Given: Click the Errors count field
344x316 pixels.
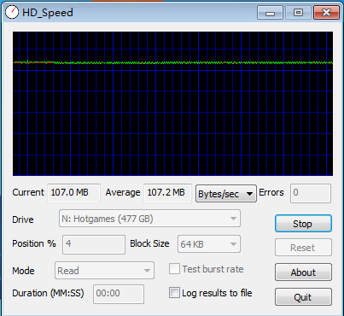Looking at the screenshot, I should [311, 193].
